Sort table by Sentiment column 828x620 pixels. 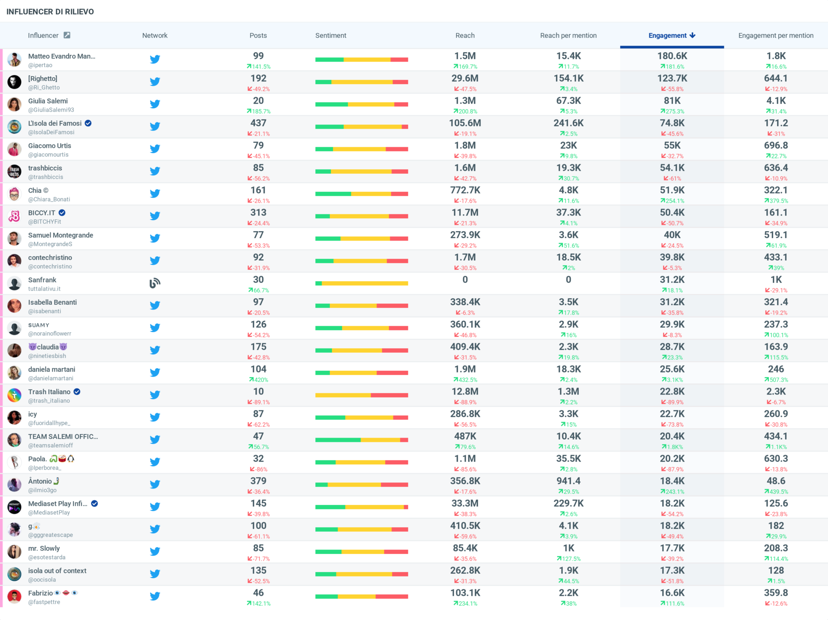(x=331, y=35)
